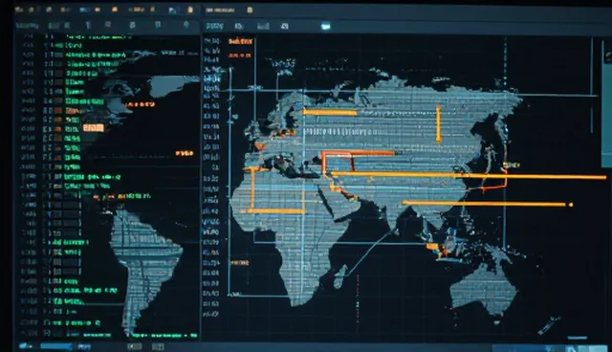Click the orange document icon beside the right panel's top divider
612x352 pixels.
190,10
